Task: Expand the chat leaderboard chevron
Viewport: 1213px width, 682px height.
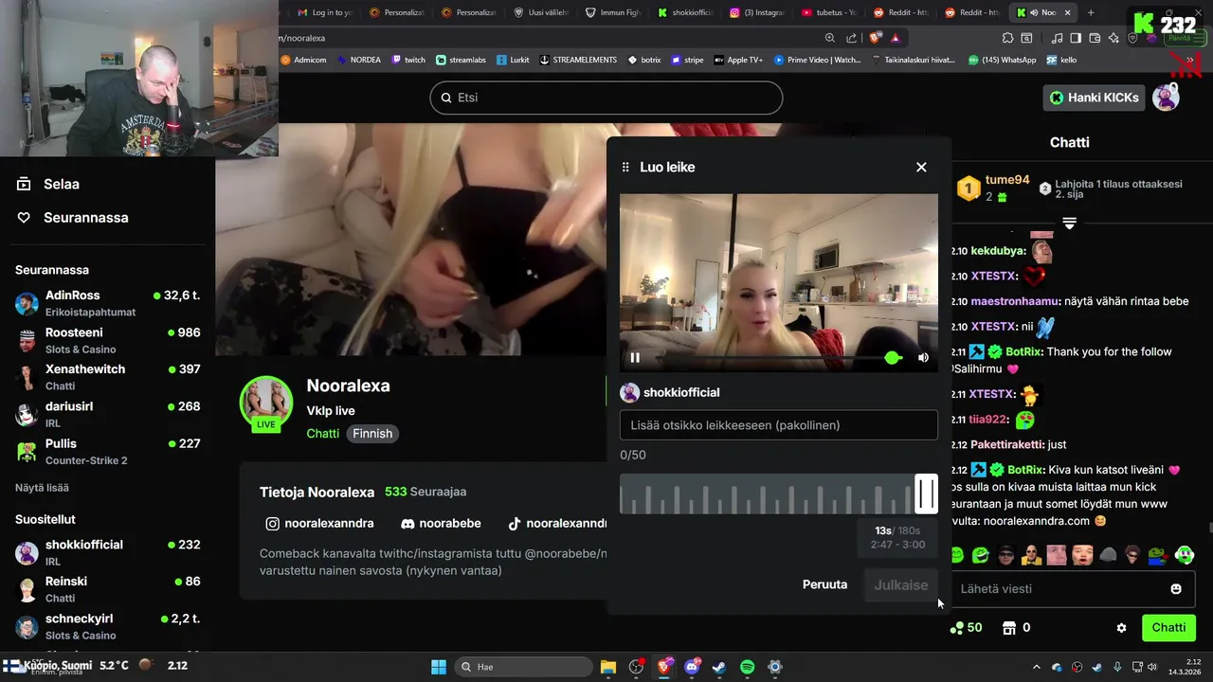Action: tap(1069, 224)
